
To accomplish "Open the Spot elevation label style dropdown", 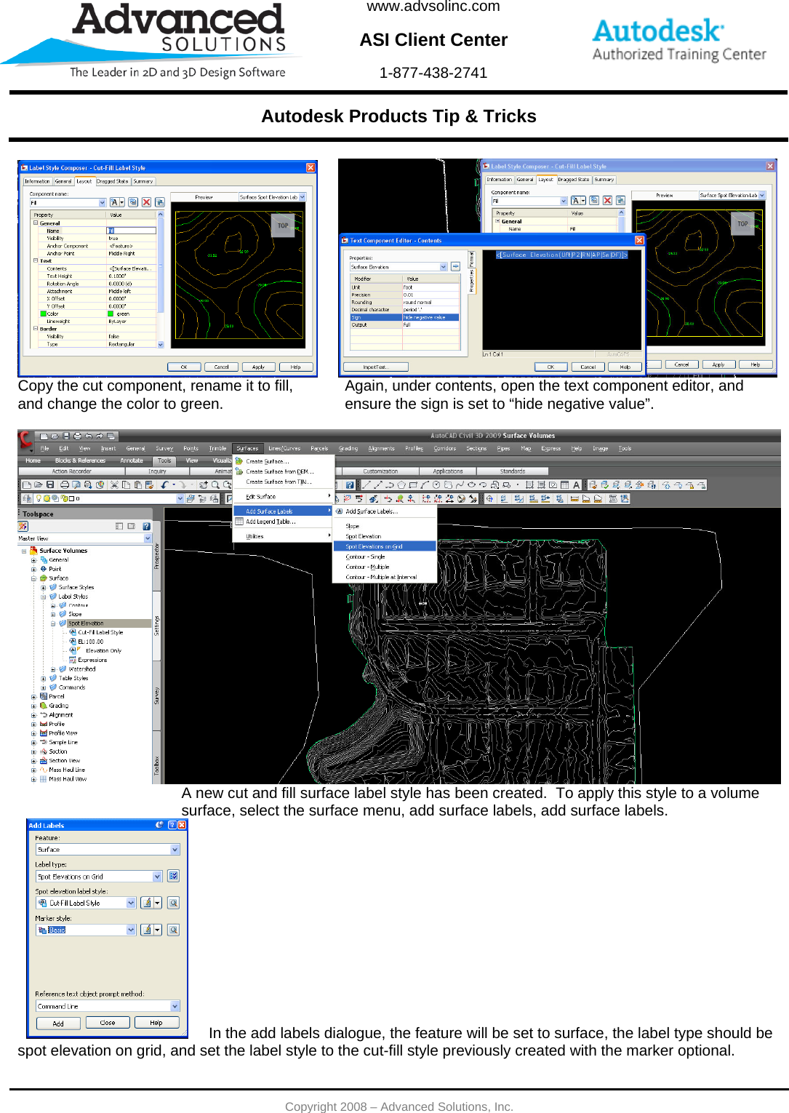I will 131,903.
